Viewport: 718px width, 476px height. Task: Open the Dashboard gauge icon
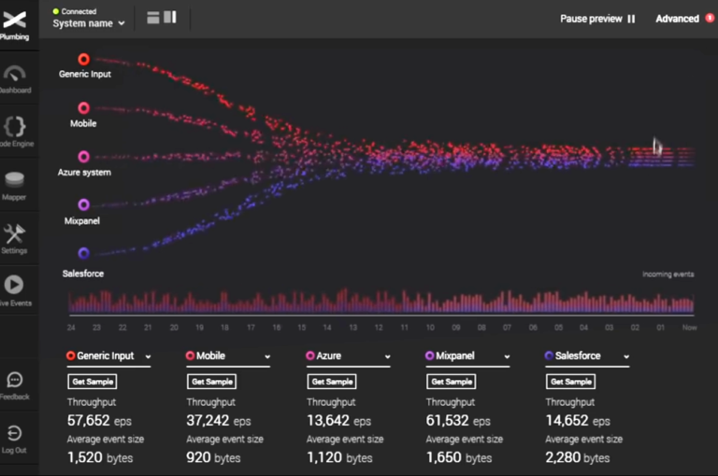[x=14, y=75]
